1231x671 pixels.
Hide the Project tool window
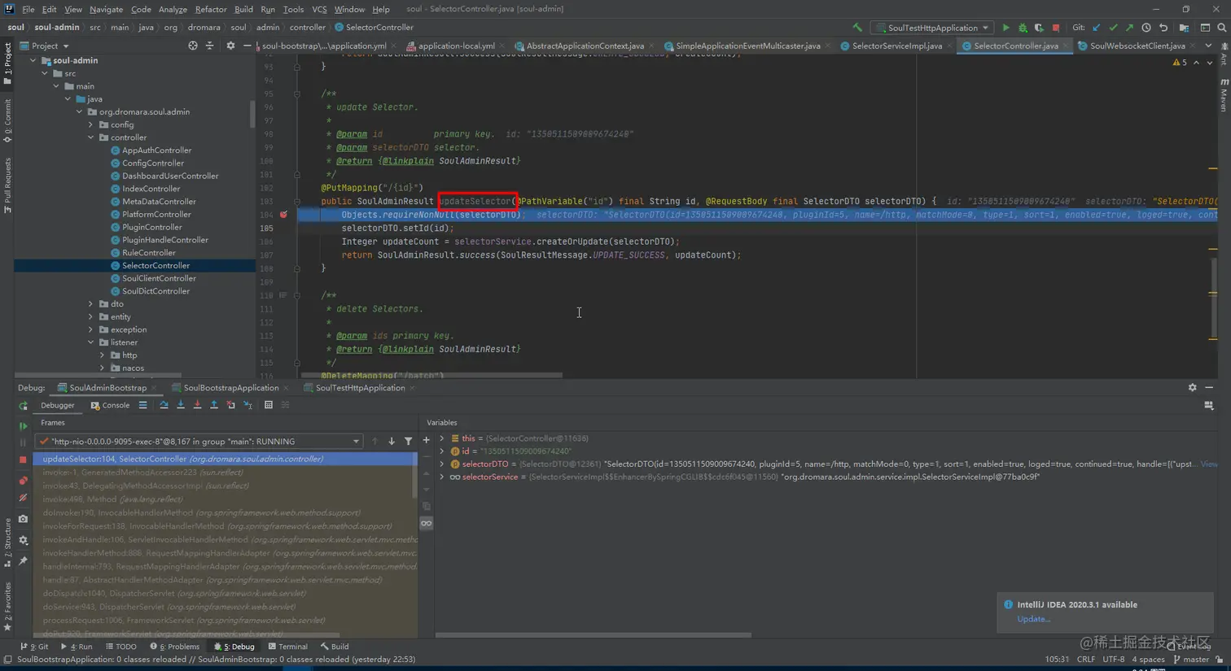(247, 46)
